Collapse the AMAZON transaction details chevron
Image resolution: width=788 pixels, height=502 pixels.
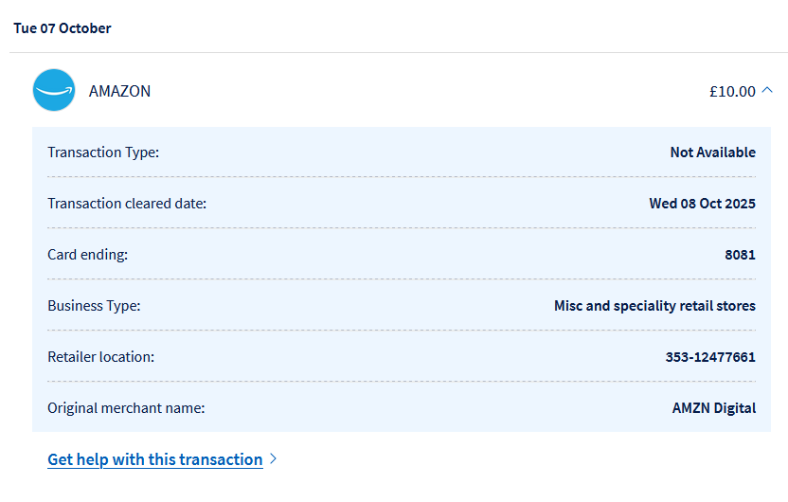click(767, 91)
